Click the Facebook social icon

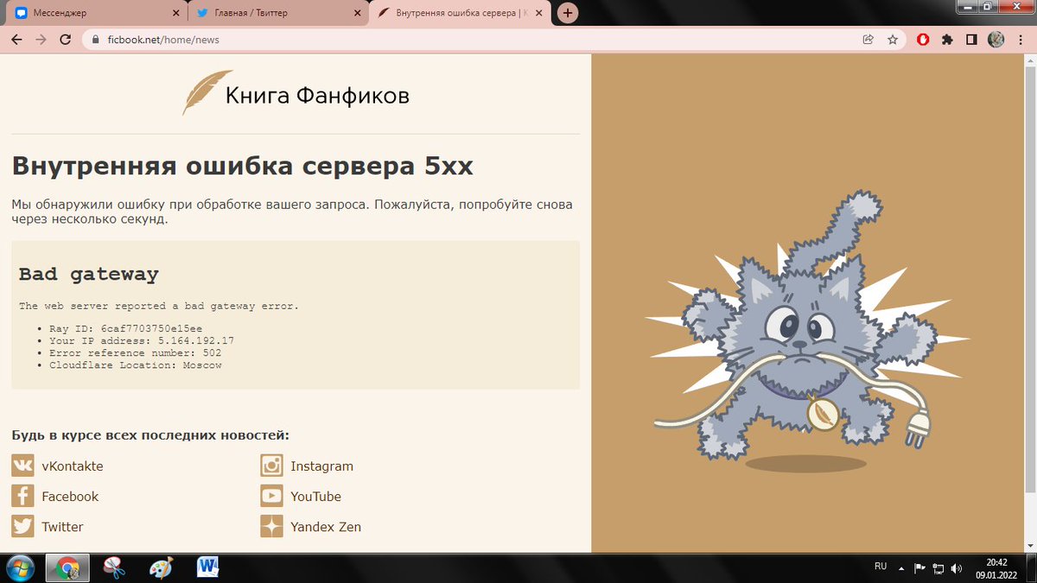coord(22,496)
